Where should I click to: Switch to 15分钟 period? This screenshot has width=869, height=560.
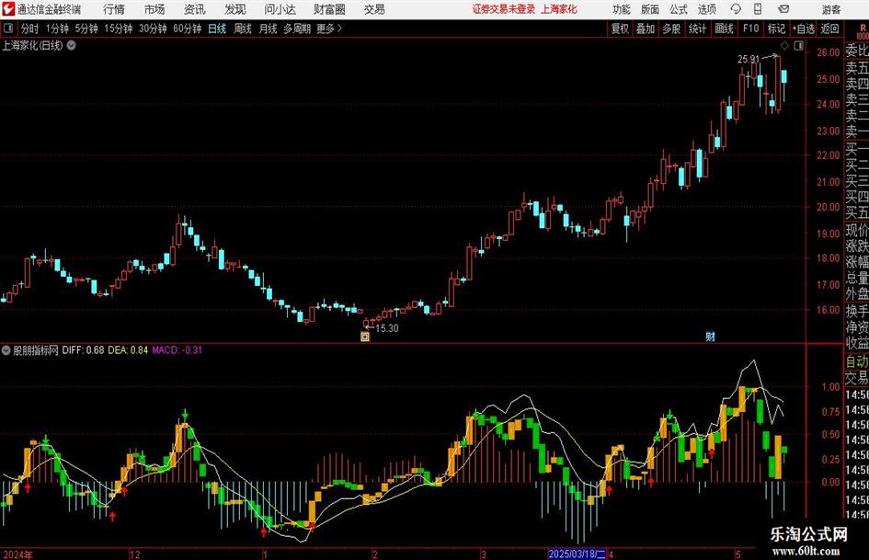tap(118, 29)
